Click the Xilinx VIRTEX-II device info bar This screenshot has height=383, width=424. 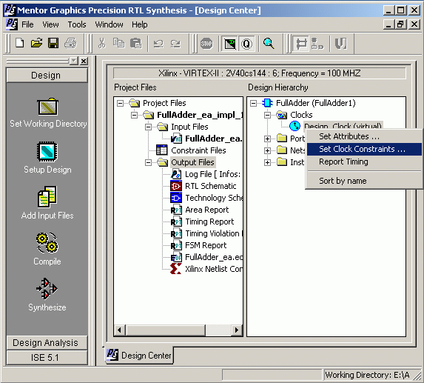(x=259, y=73)
